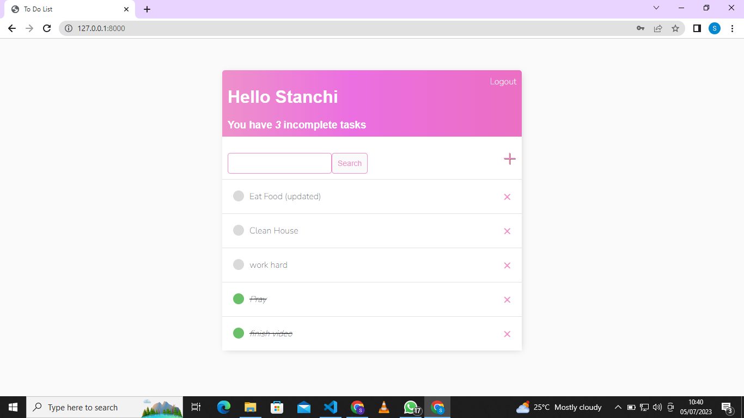
Task: Delete the Clean House task
Action: pos(507,231)
